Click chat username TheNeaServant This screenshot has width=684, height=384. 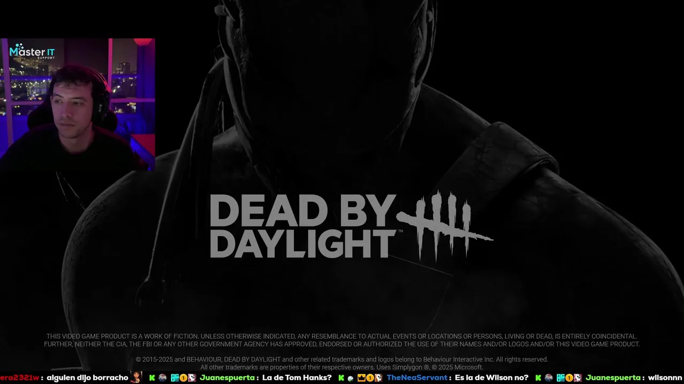(x=417, y=378)
